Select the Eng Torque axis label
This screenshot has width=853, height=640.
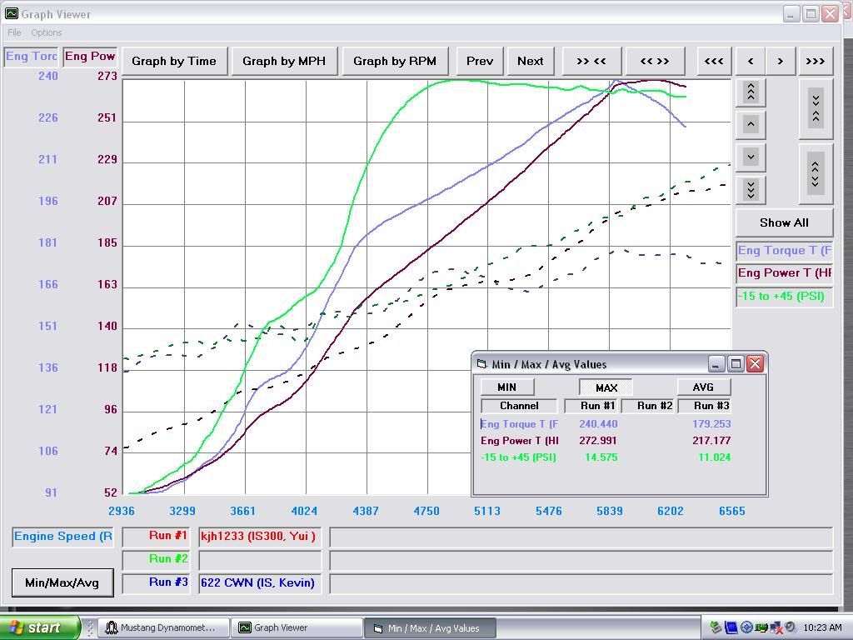[31, 56]
